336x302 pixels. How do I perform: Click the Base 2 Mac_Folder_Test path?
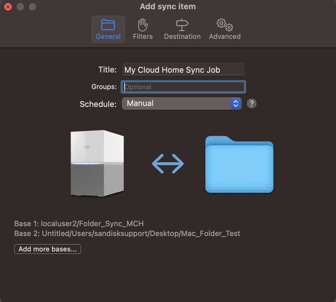tap(127, 234)
